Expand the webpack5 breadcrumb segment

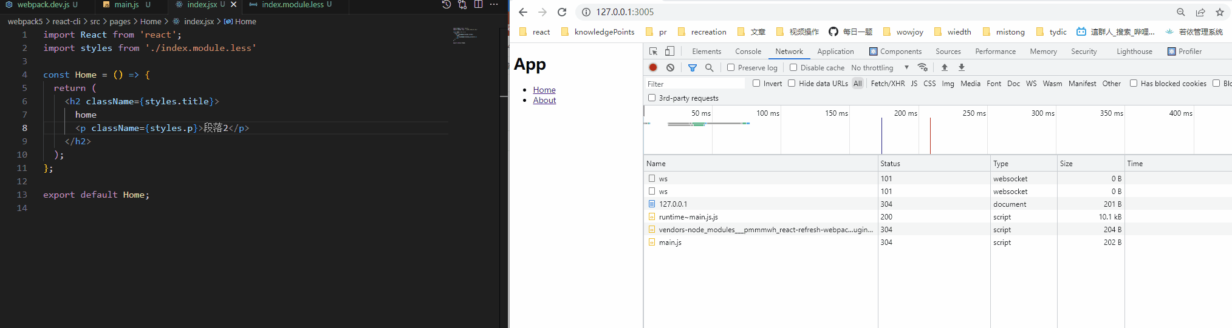tap(25, 21)
